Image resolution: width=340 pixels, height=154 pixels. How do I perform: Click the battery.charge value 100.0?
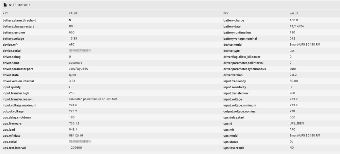tap(294, 20)
